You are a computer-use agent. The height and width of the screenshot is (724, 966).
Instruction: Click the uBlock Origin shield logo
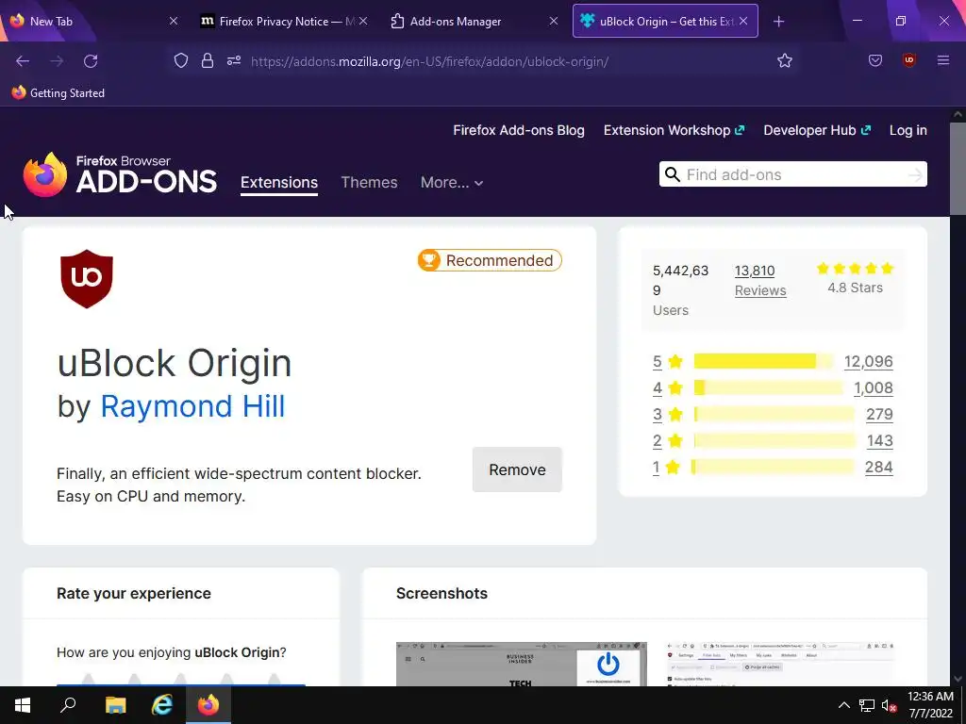(86, 278)
